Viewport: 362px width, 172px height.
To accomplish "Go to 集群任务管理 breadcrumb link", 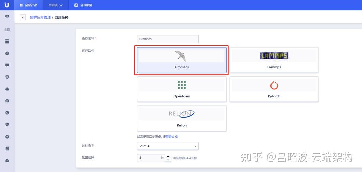I will pyautogui.click(x=40, y=17).
